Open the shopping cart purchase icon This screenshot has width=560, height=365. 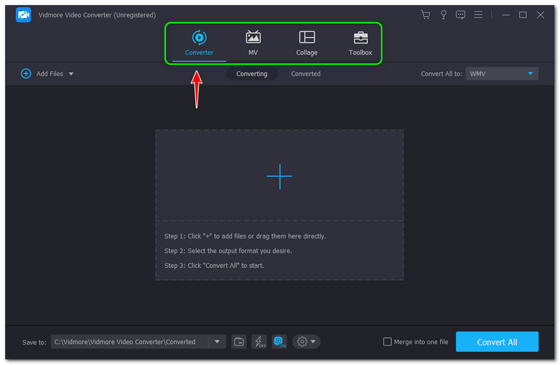point(426,15)
